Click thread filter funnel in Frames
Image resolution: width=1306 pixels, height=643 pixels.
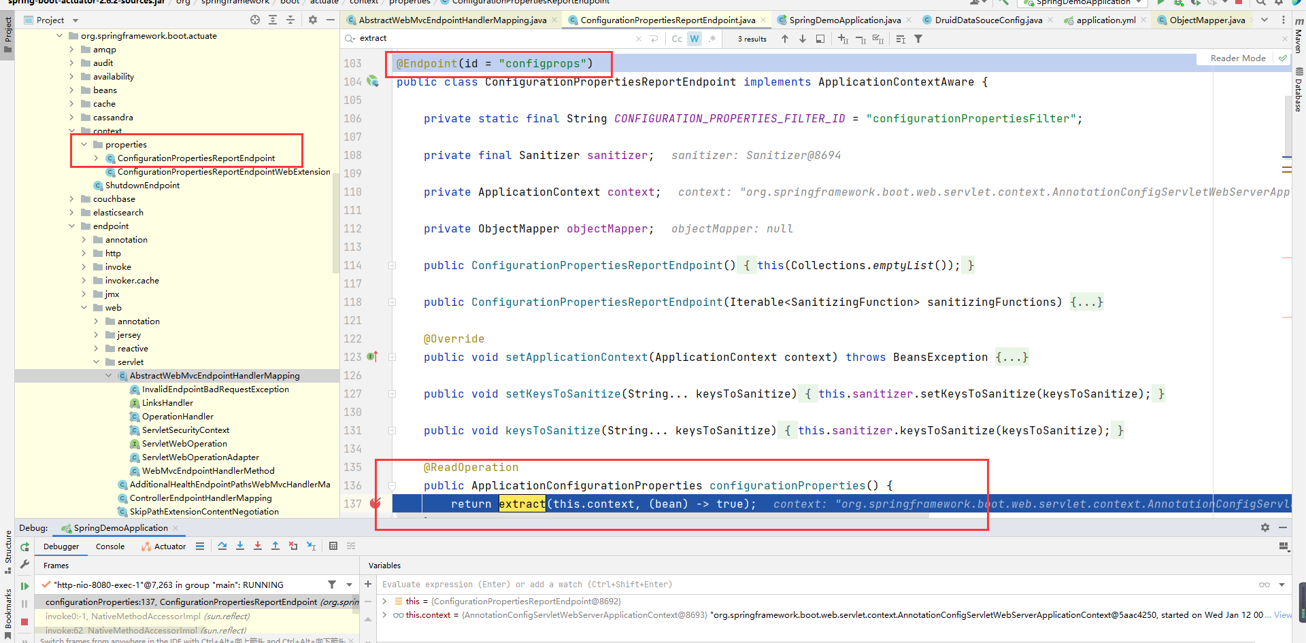pos(332,585)
